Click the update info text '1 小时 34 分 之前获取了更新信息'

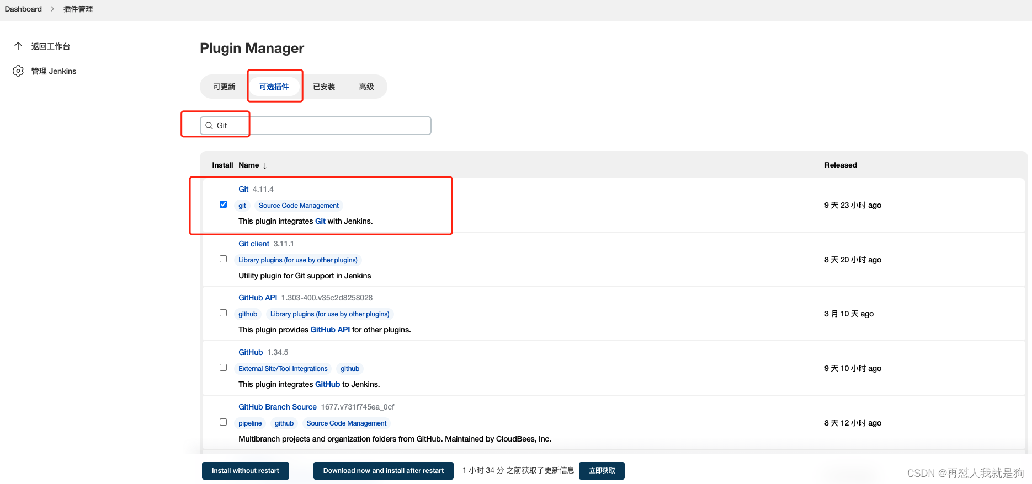pyautogui.click(x=518, y=470)
